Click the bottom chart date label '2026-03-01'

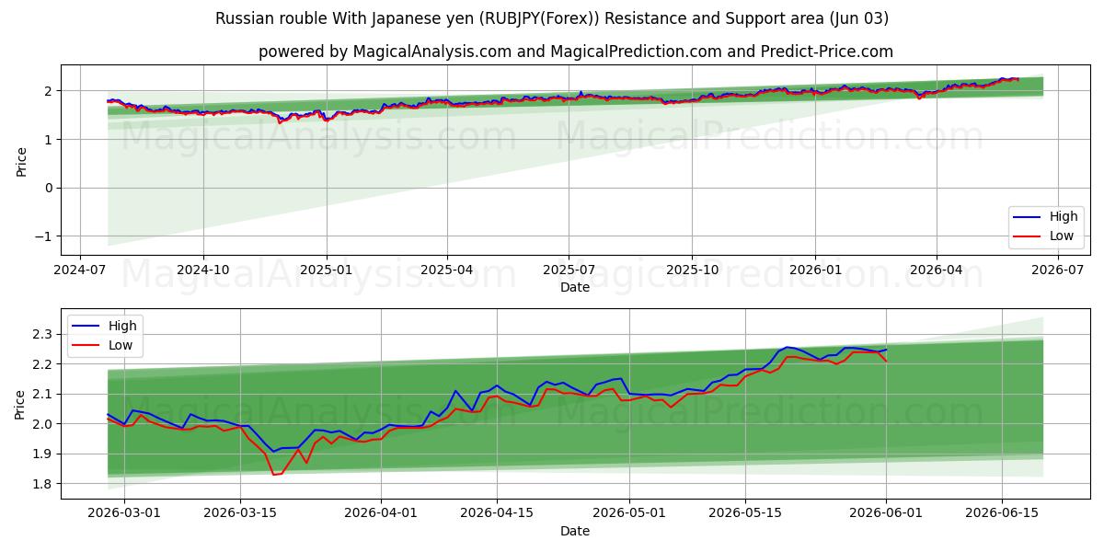tap(125, 514)
